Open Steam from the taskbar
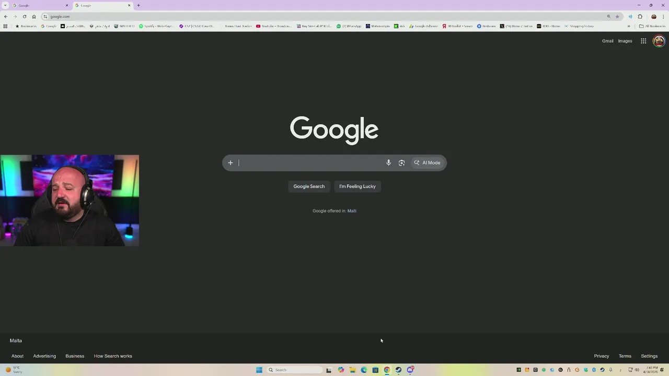 [x=398, y=370]
